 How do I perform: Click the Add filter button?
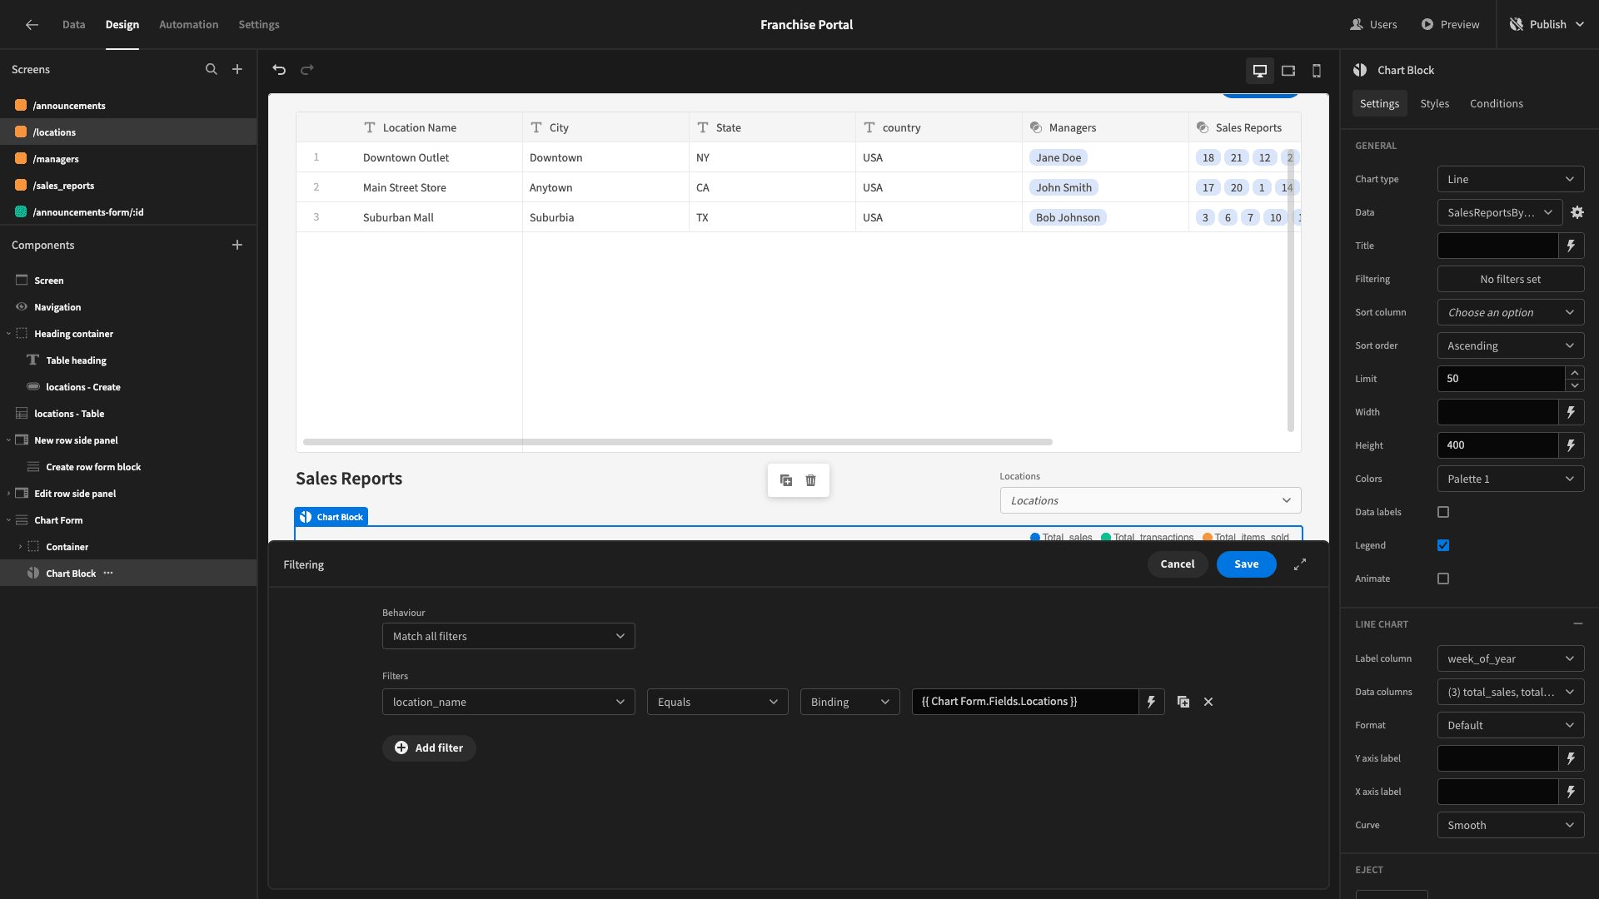[429, 748]
